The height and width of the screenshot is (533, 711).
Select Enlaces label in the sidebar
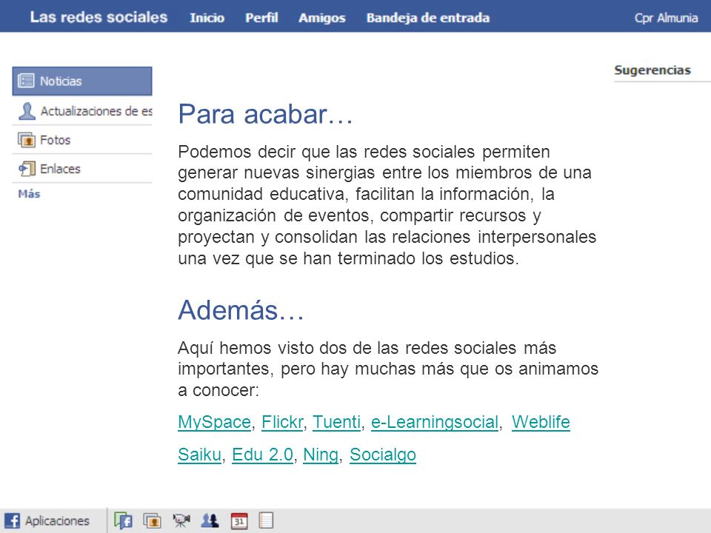pyautogui.click(x=60, y=169)
